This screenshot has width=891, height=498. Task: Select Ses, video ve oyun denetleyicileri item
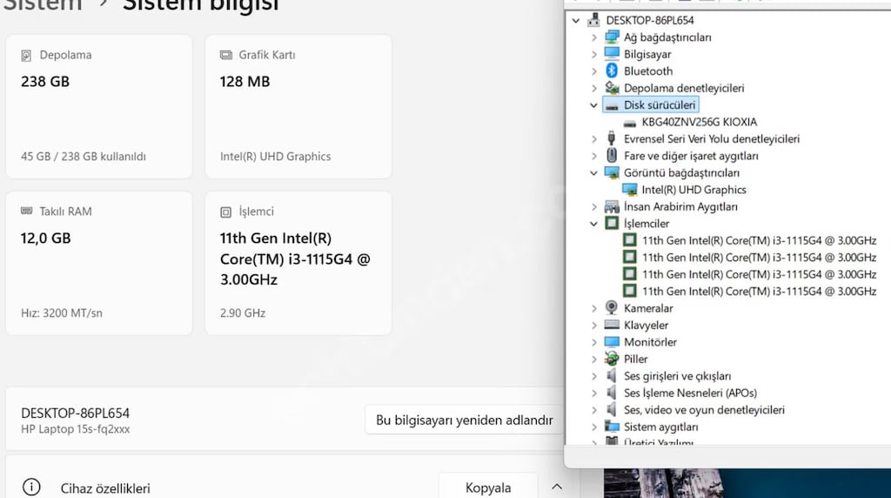(704, 410)
